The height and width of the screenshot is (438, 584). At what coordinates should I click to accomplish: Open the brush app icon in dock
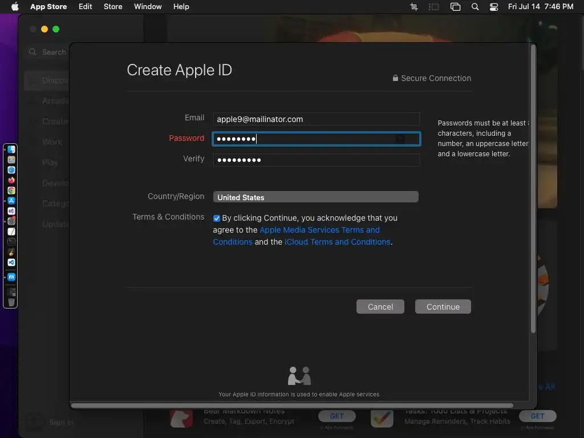11,252
